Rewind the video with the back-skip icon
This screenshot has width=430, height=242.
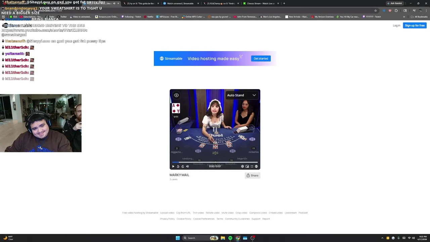click(x=178, y=166)
